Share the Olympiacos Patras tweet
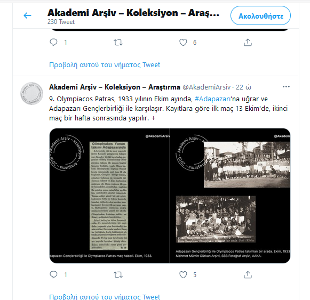The height and width of the screenshot is (300, 310). pos(248,275)
